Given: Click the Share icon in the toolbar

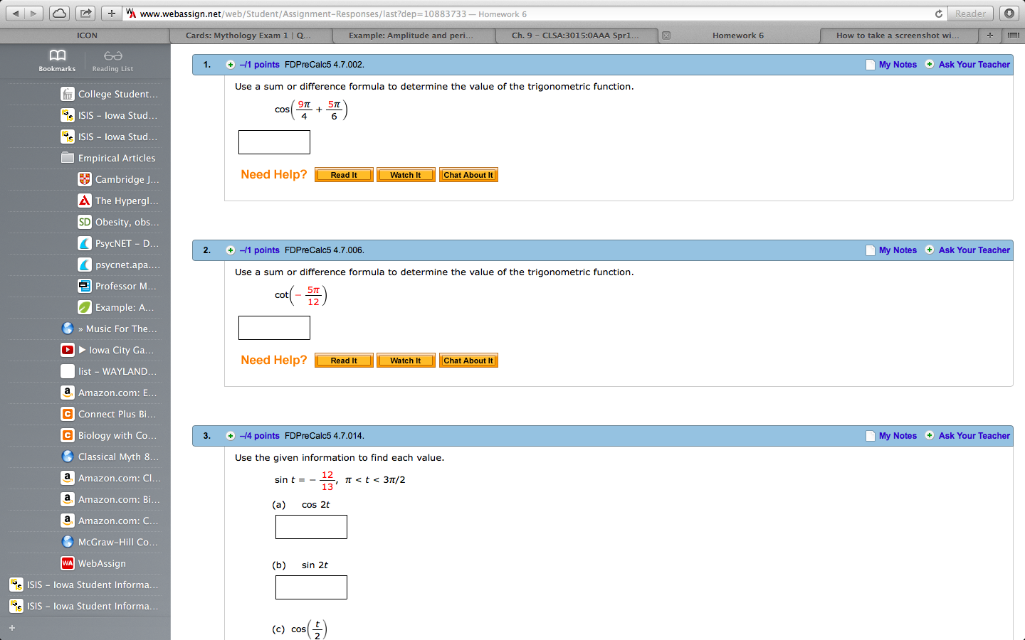Looking at the screenshot, I should click(x=84, y=12).
